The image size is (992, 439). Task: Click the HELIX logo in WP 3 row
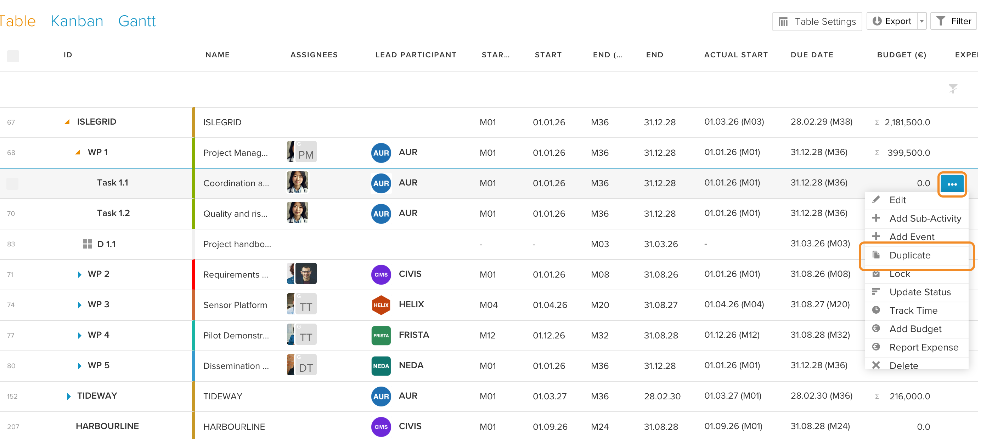(x=381, y=305)
